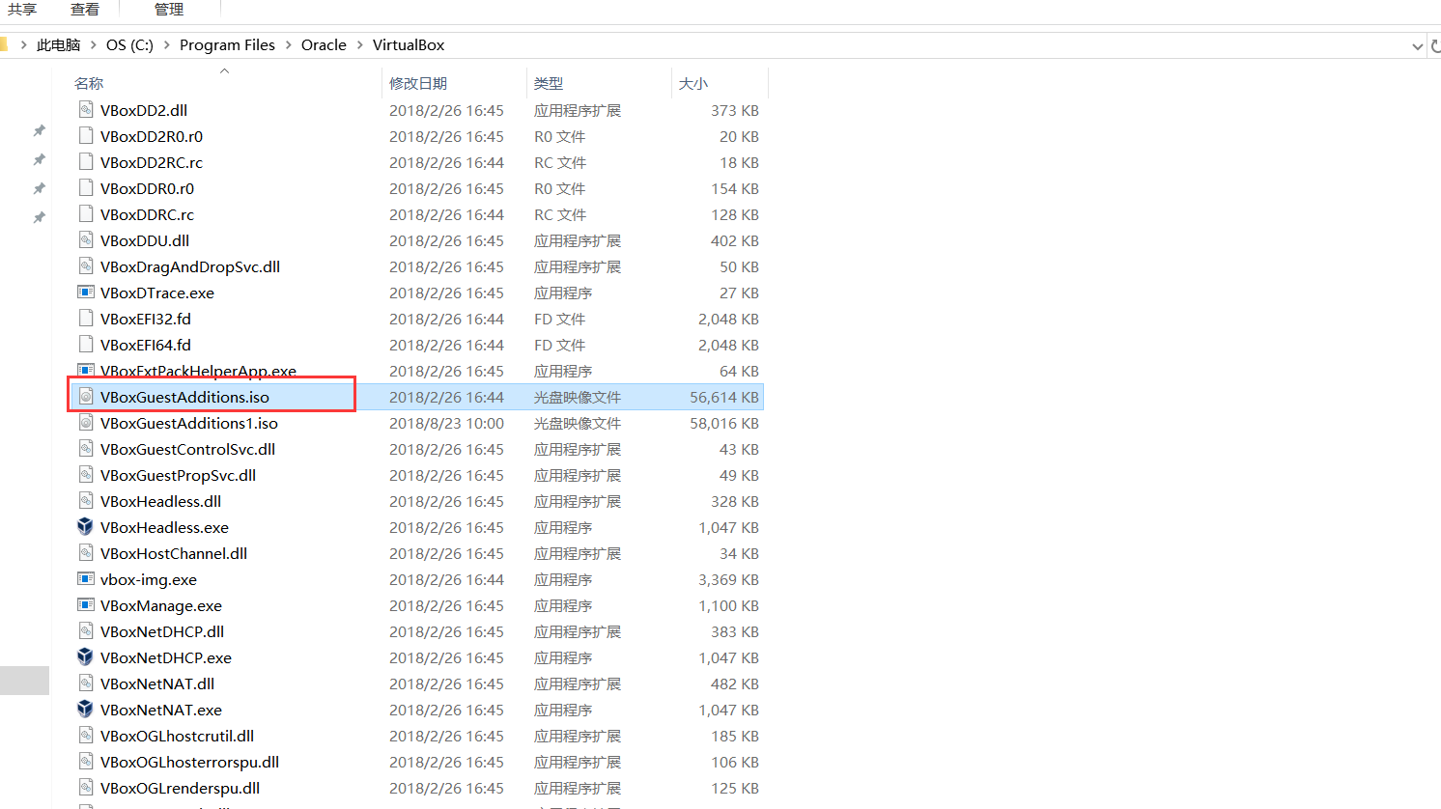Open the 查看 ribbon tab
This screenshot has width=1441, height=809.
85,10
